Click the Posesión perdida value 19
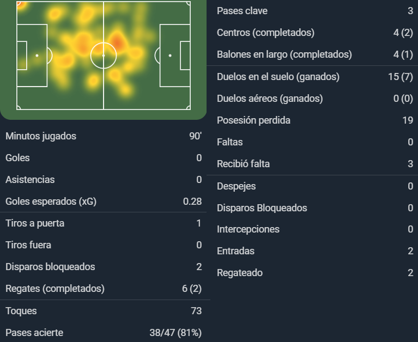Viewport: 418px width, 342px height. pos(408,120)
